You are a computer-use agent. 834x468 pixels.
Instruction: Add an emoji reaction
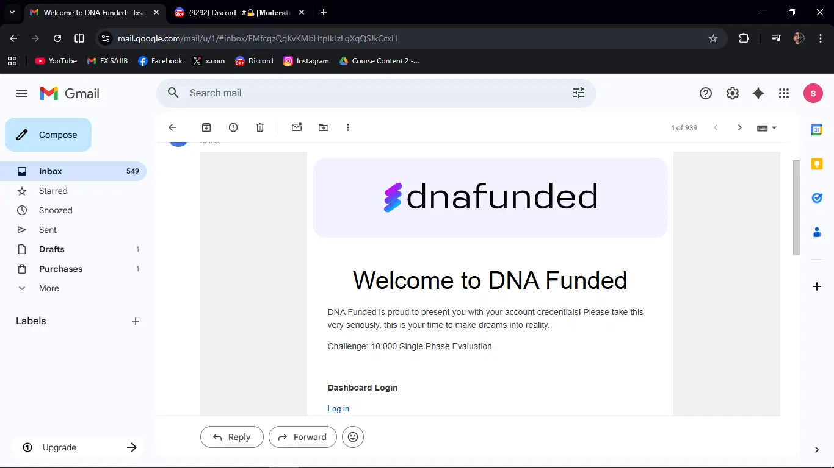(x=353, y=437)
